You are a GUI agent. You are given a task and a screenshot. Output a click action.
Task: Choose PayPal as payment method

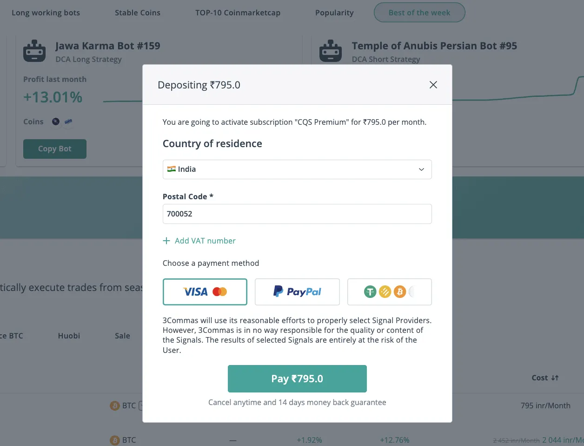tap(297, 292)
